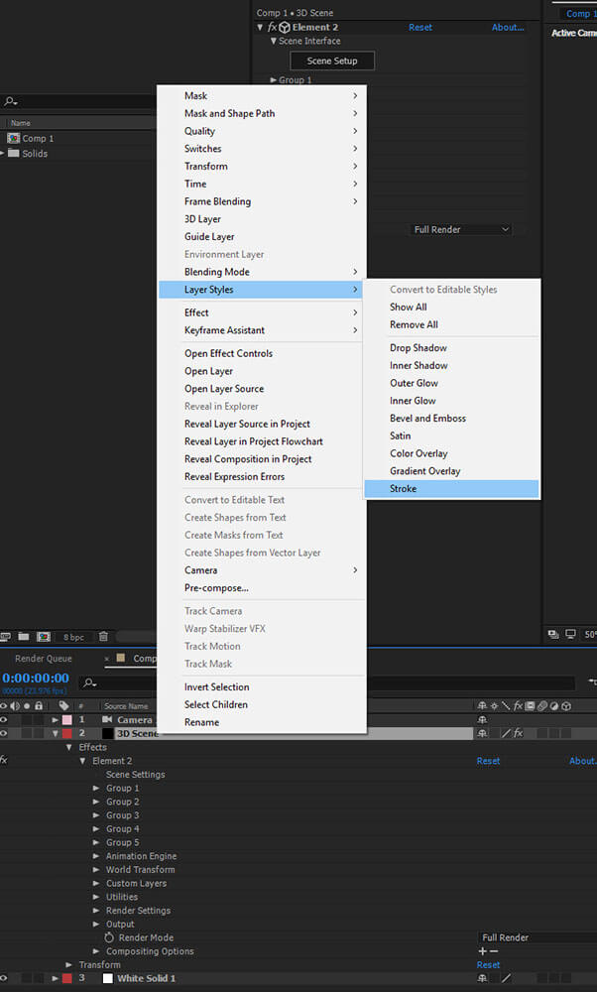
Task: Click the motion blur column header icon
Action: (542, 705)
